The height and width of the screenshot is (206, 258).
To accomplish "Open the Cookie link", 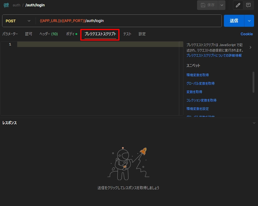I will click(247, 34).
